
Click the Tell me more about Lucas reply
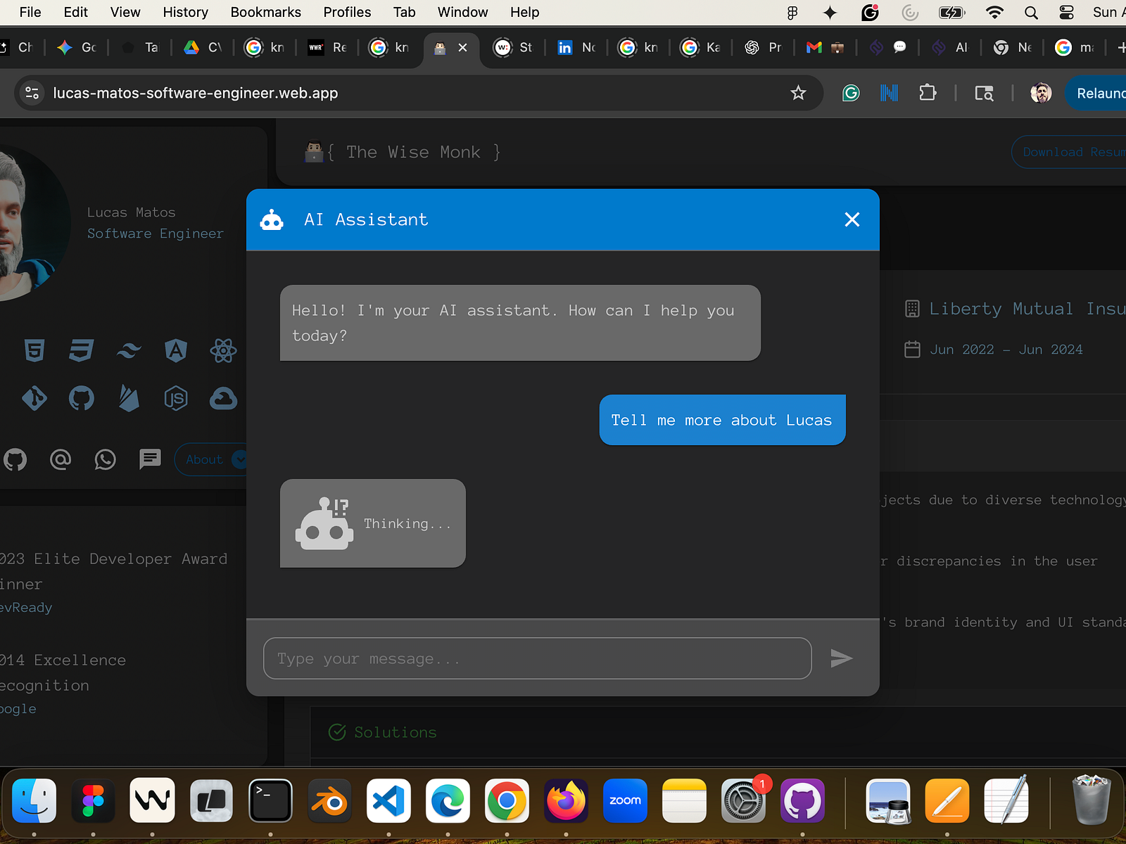coord(722,420)
